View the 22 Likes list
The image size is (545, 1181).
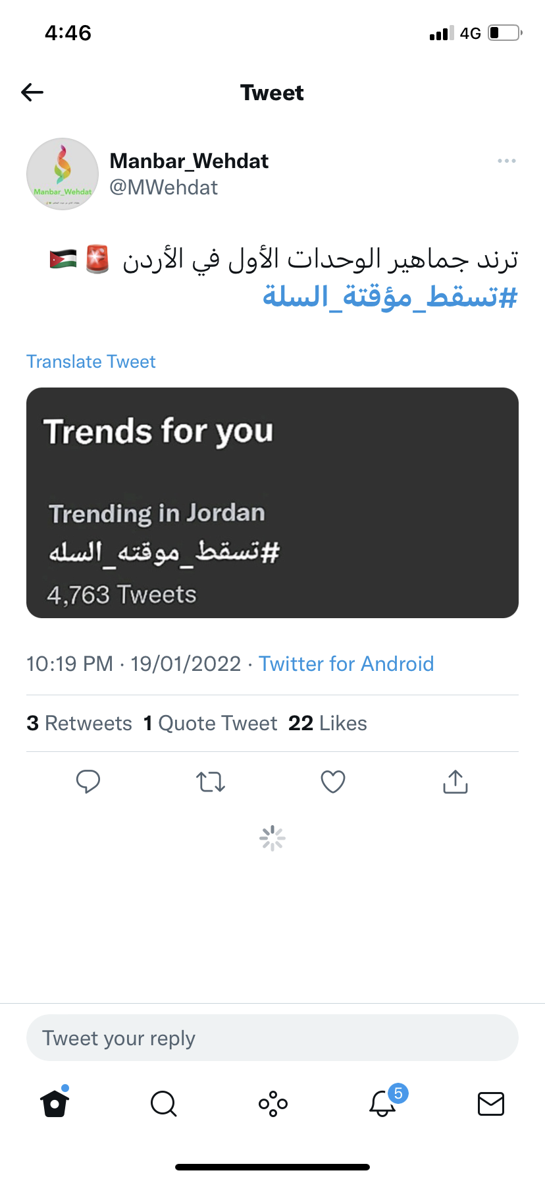point(328,724)
